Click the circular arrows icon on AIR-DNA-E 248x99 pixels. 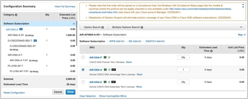tap(109, 82)
